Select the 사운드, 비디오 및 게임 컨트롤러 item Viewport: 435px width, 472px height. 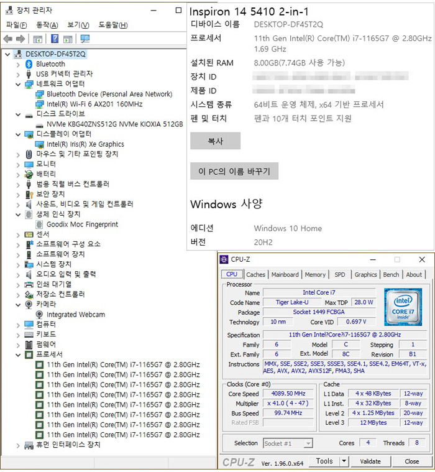point(85,204)
